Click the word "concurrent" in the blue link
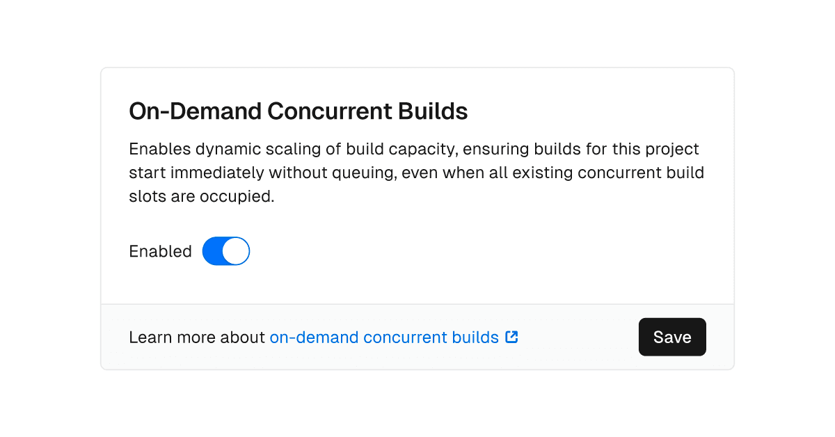835x437 pixels. click(x=405, y=337)
